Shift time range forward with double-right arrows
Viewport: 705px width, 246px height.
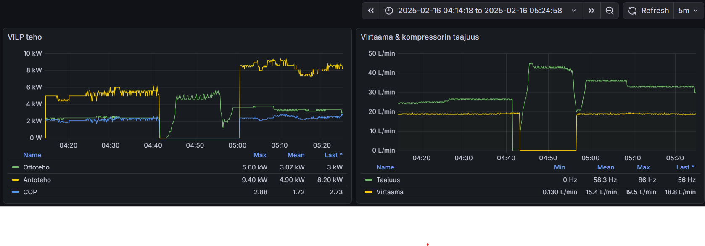tap(591, 11)
